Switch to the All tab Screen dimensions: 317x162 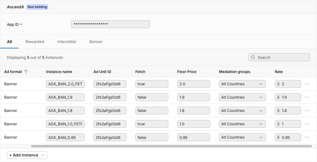point(9,42)
